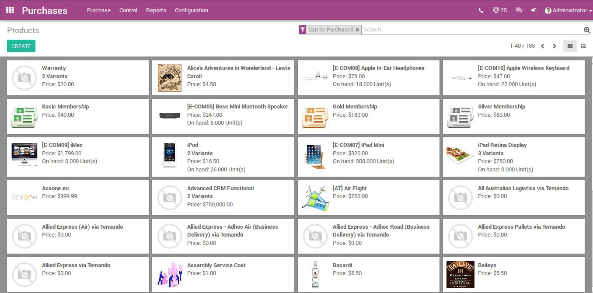Switch to kanban view
593x293 pixels.
tap(570, 46)
